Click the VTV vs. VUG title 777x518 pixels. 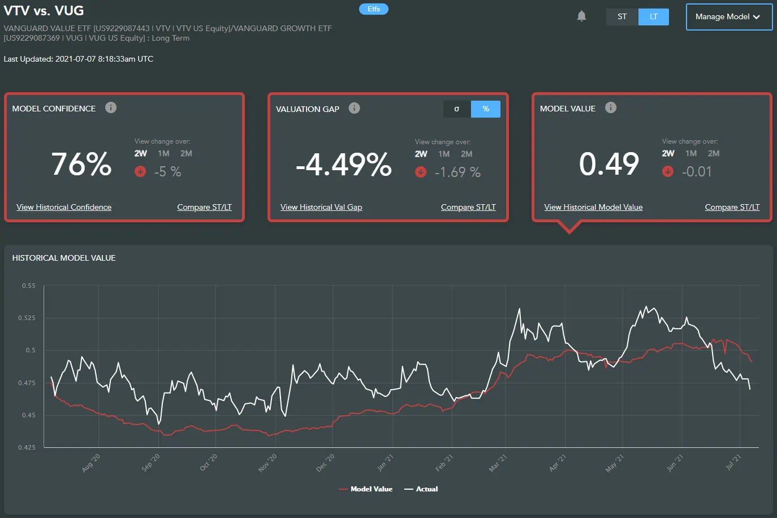click(44, 11)
